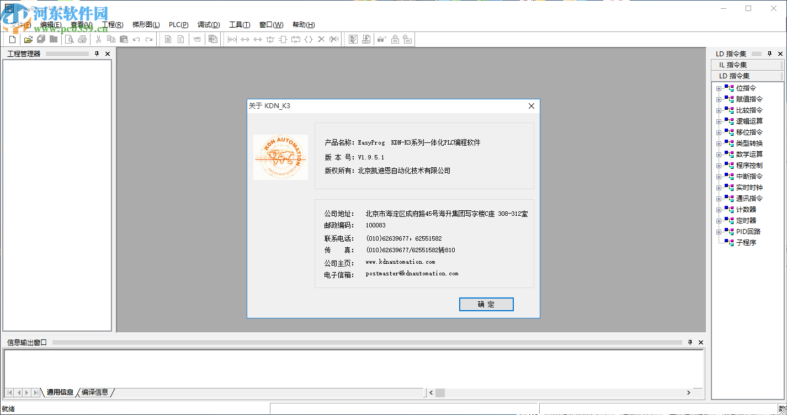The image size is (787, 415).
Task: Click the eyeglasses monitor icon
Action: (382, 39)
